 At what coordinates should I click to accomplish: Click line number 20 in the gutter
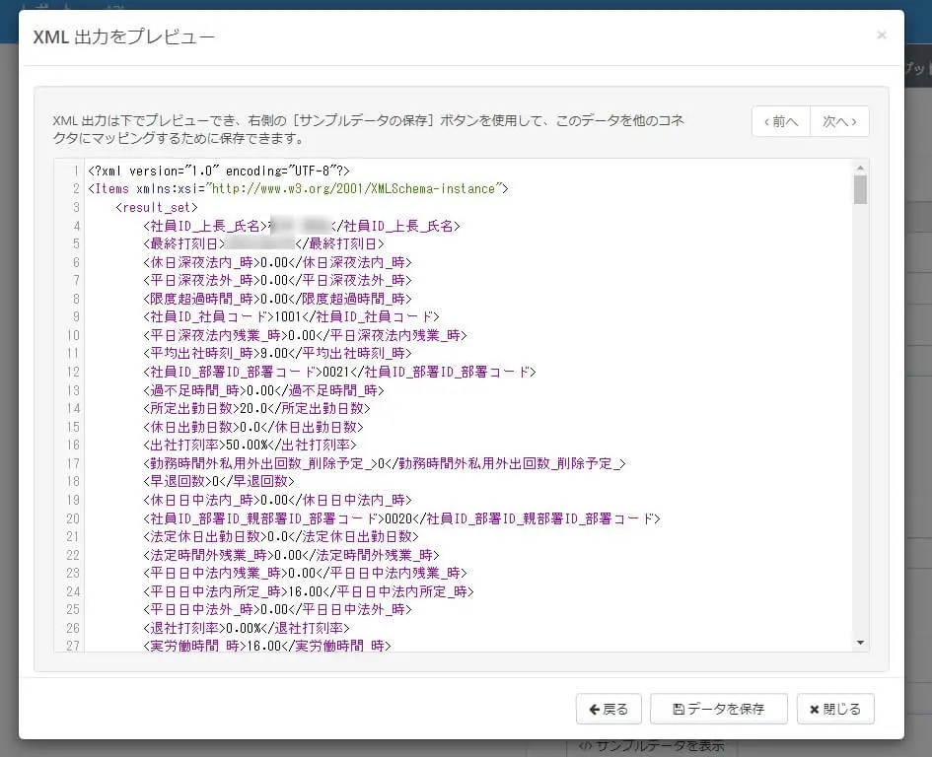[x=73, y=518]
